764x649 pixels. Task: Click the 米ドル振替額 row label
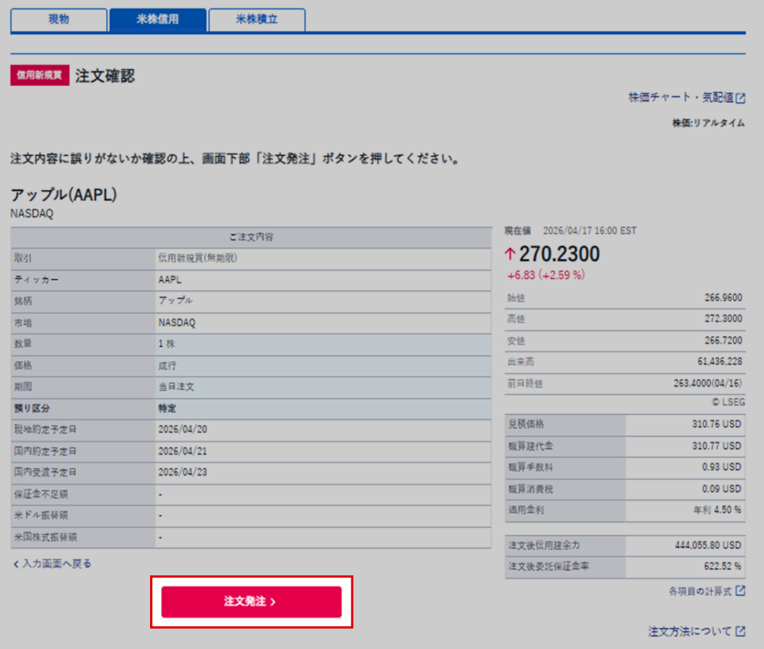pos(41,515)
